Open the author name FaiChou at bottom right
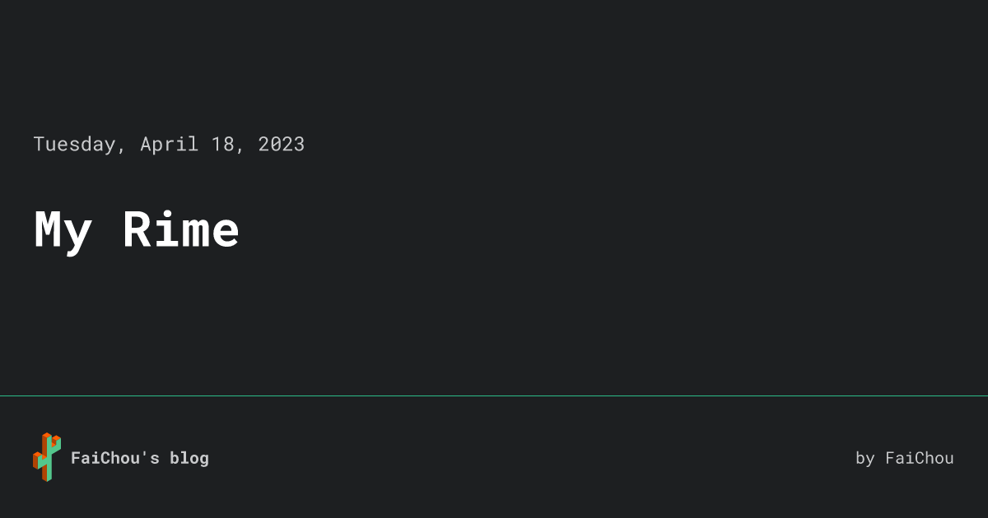Screen dimensions: 988x518 [919, 458]
